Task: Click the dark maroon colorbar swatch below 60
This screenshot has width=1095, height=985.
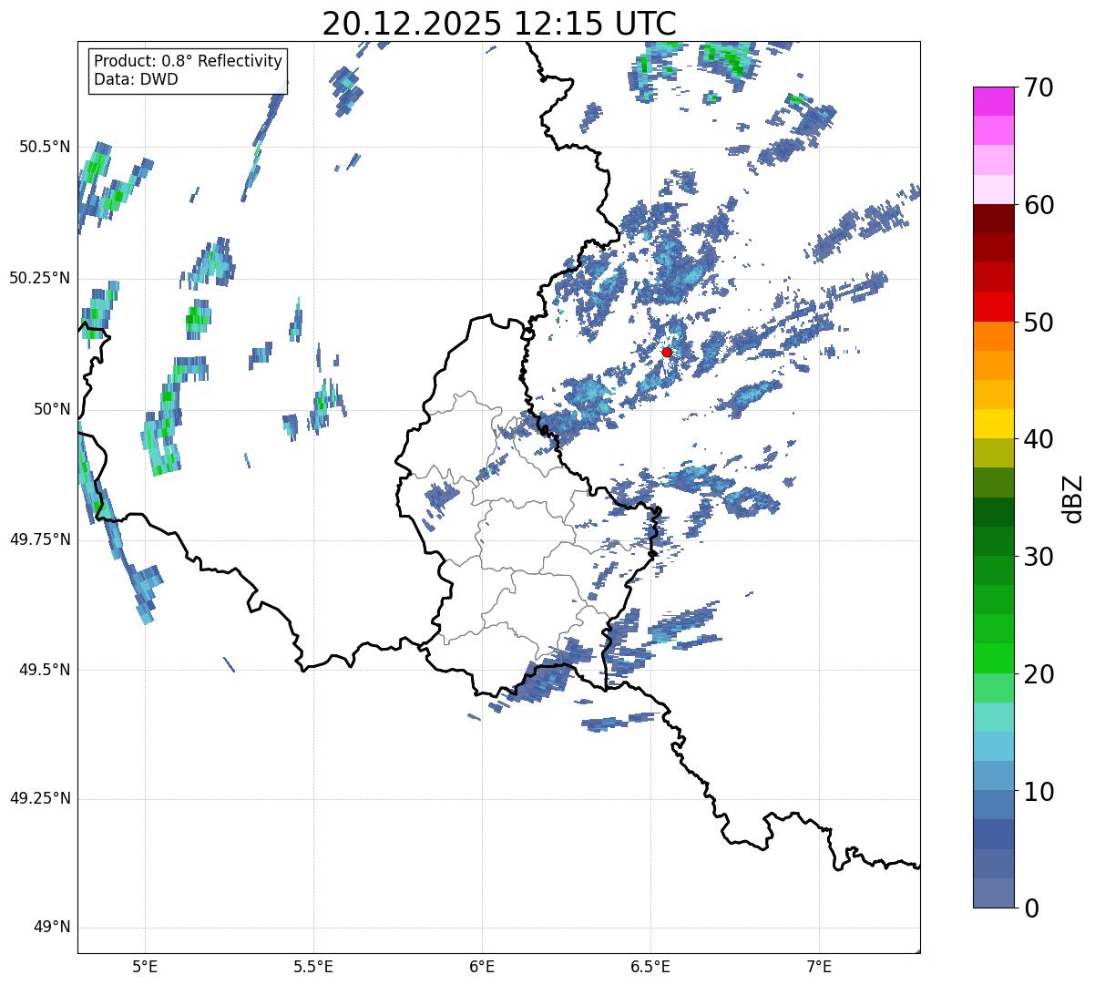Action: (x=994, y=219)
